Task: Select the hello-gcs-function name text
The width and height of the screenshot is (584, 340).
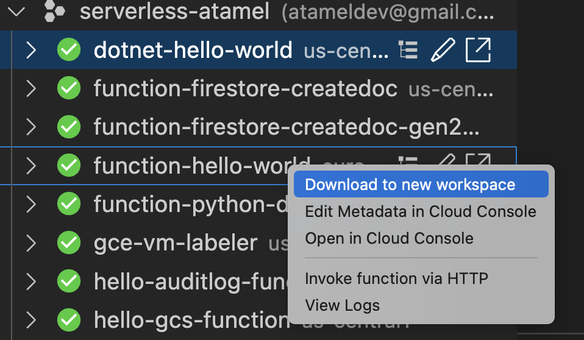Action: 192,321
